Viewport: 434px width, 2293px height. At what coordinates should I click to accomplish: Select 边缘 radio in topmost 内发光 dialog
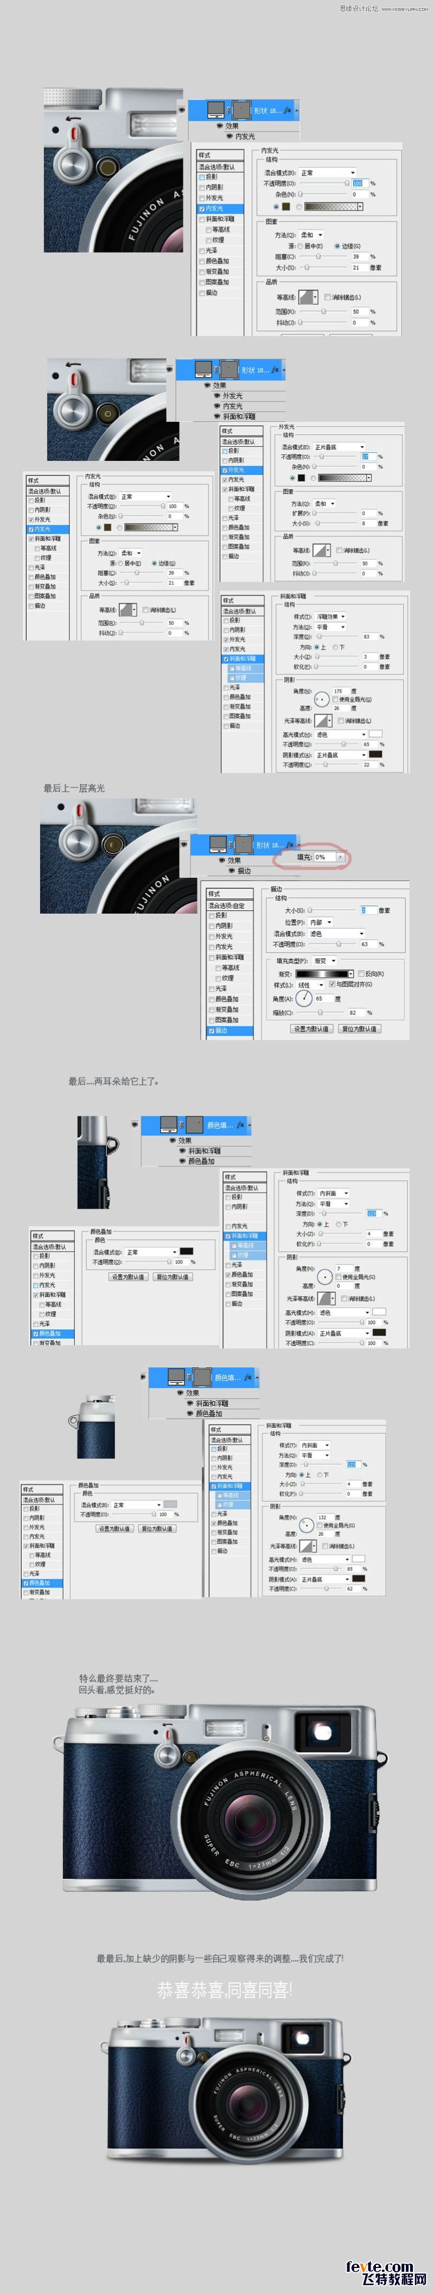point(337,246)
